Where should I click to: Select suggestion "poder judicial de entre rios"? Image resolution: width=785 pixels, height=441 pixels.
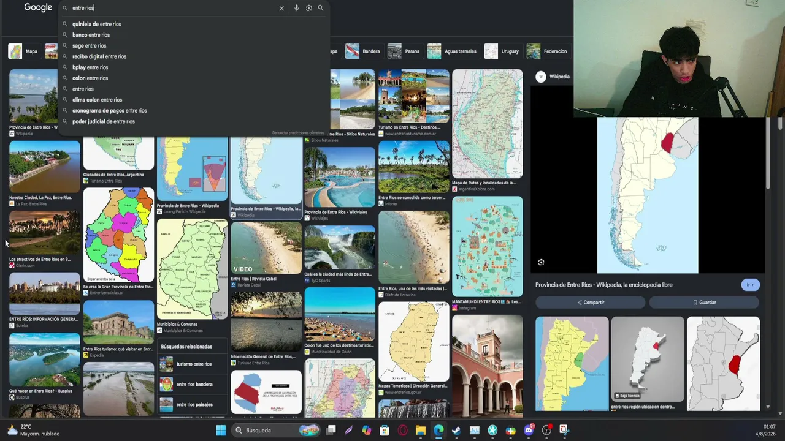(194, 121)
